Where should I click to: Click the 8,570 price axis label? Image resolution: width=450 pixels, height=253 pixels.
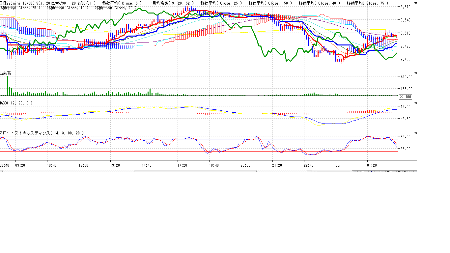coord(405,7)
